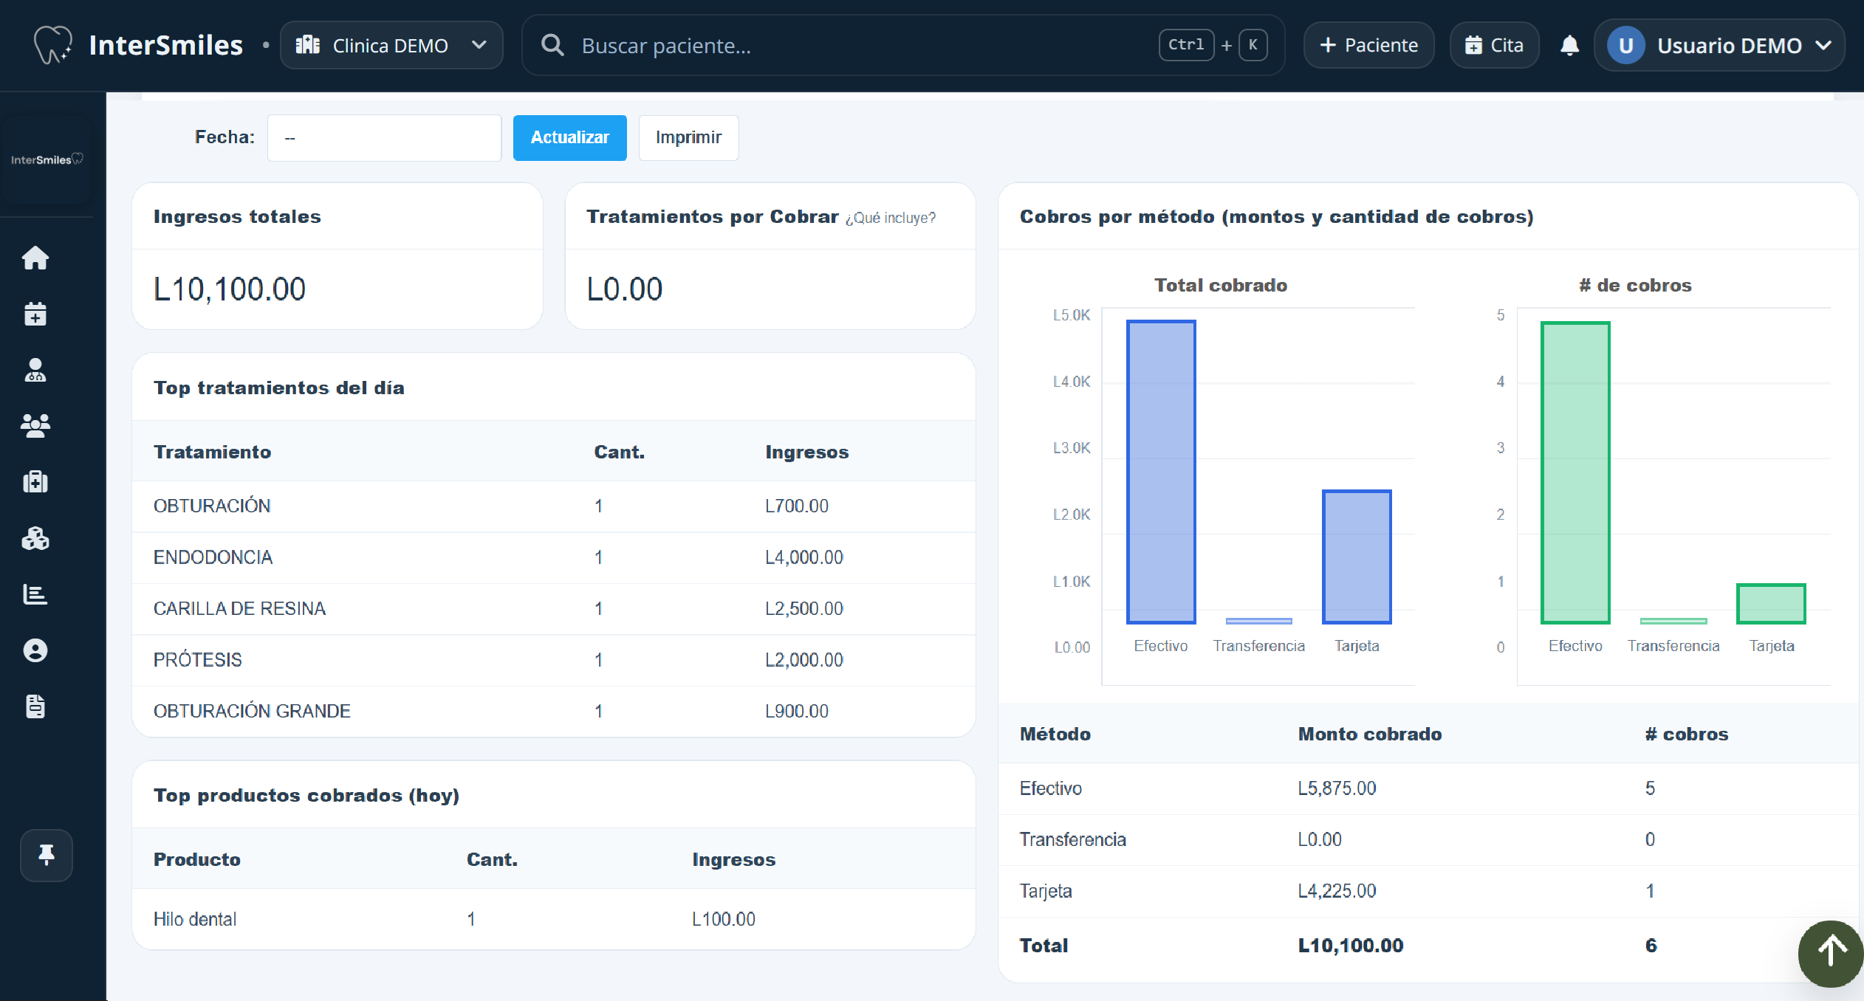Open the doctor user icon in sidebar

coord(35,370)
